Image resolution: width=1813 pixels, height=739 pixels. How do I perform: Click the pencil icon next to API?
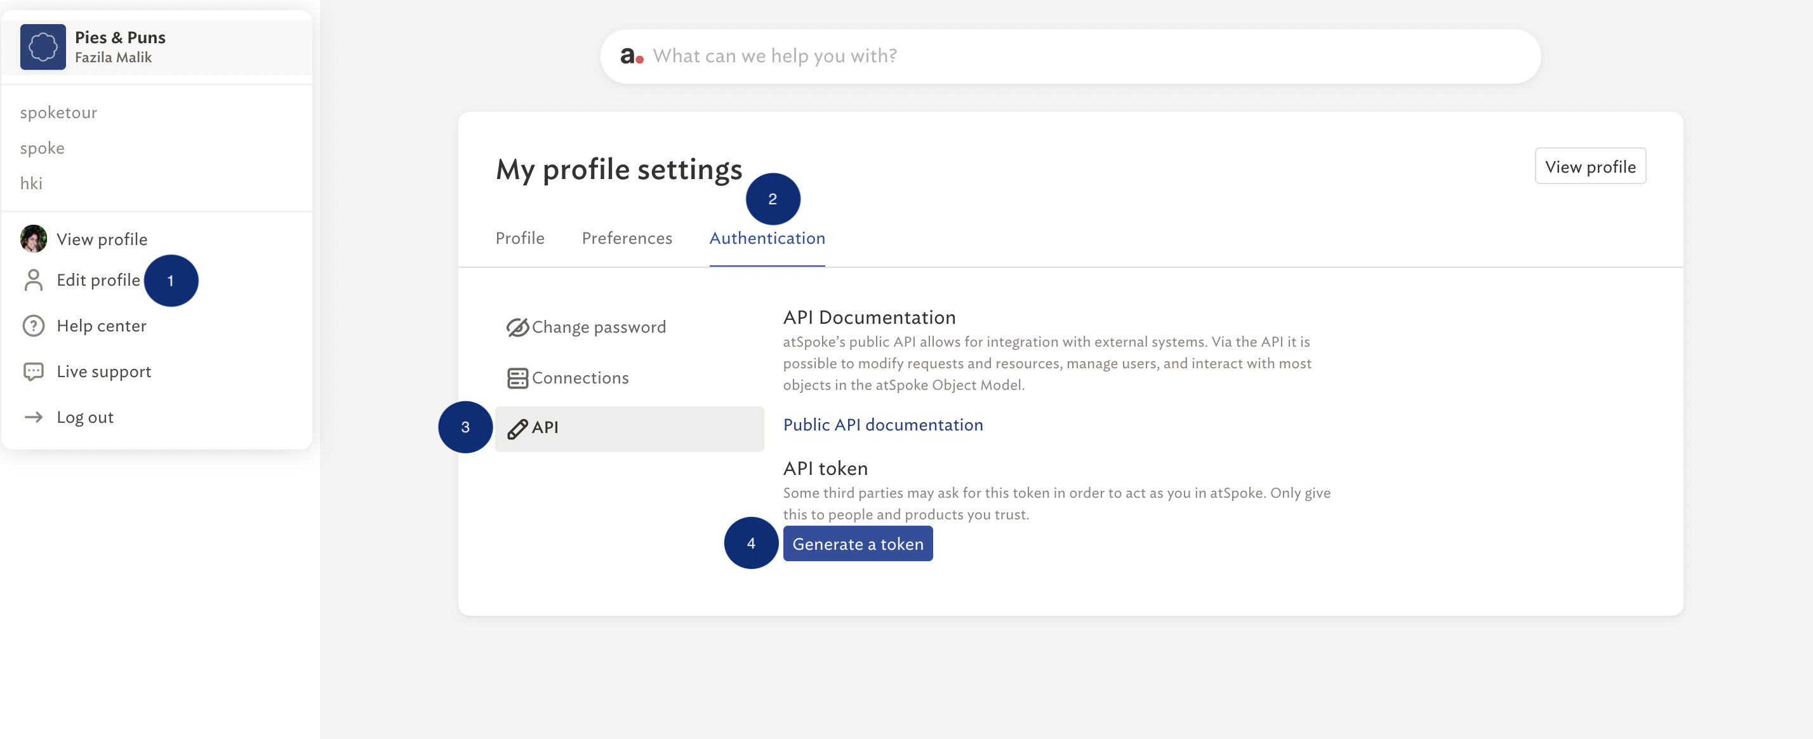coord(517,429)
